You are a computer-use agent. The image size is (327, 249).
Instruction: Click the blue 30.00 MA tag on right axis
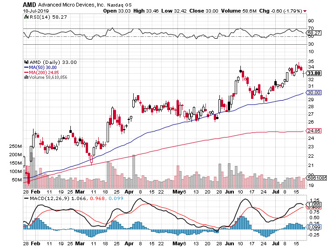tap(314, 92)
